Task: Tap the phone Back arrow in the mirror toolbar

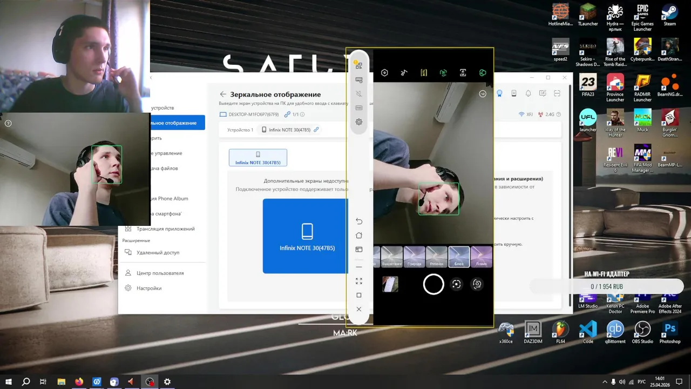Action: point(359,222)
